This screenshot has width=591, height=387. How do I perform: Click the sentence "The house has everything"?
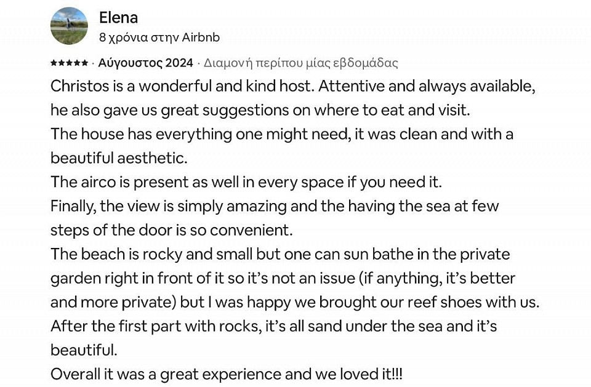142,134
